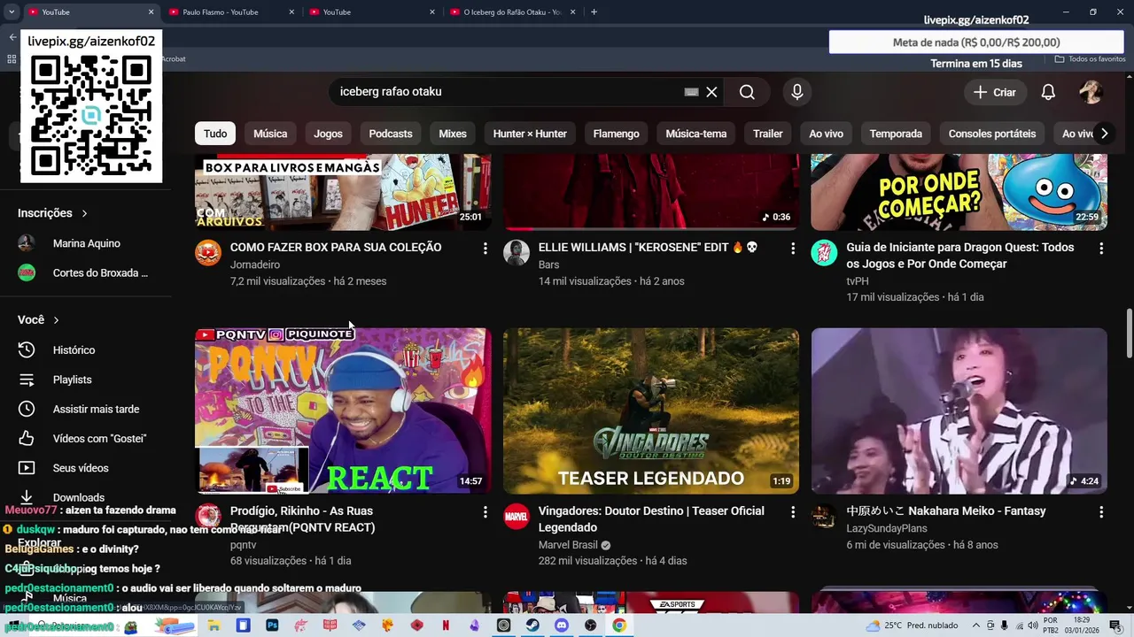Open the notifications bell
Image resolution: width=1134 pixels, height=637 pixels.
(1048, 92)
